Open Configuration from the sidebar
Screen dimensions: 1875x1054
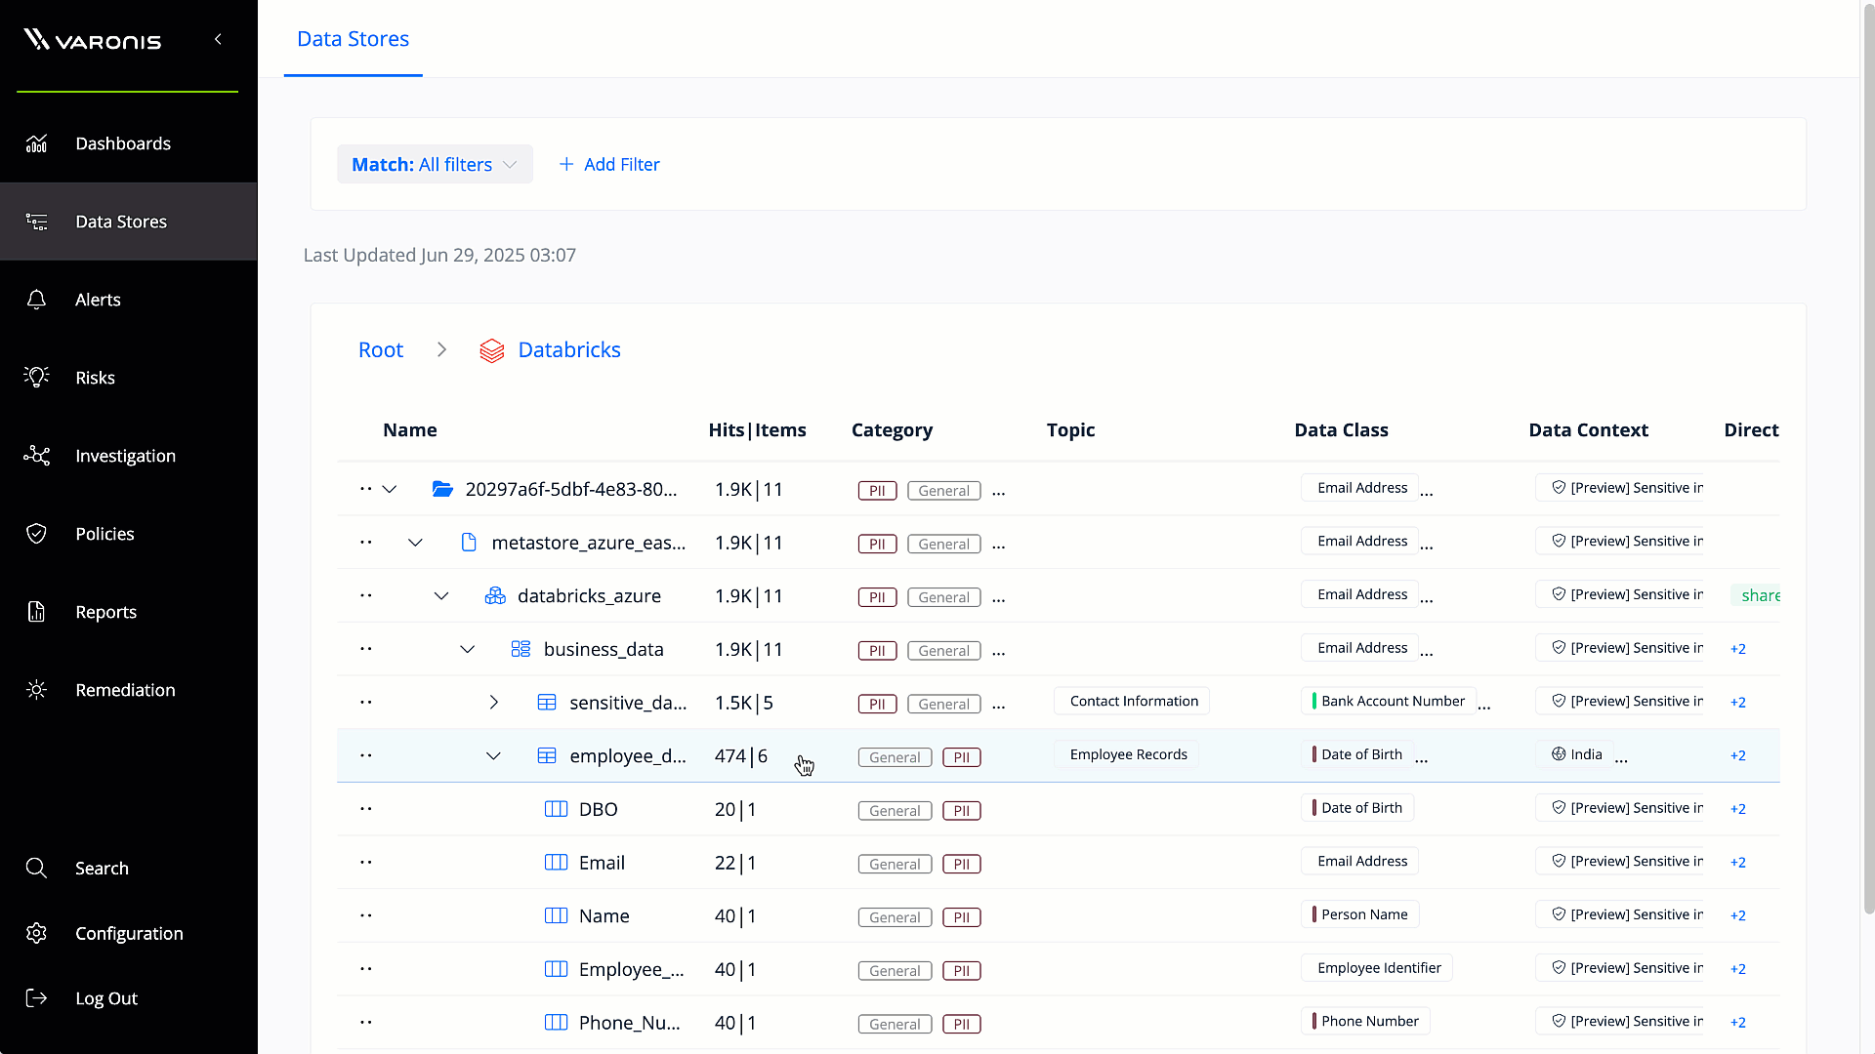pos(129,933)
